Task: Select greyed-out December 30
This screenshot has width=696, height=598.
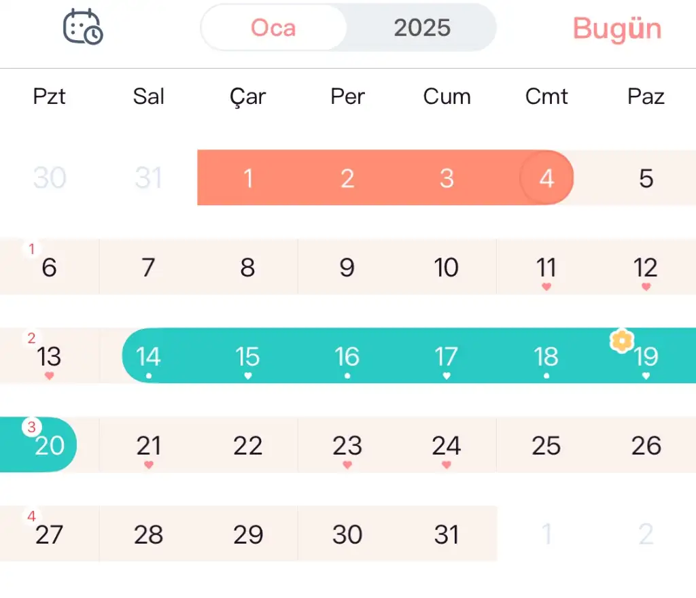Action: 50,178
